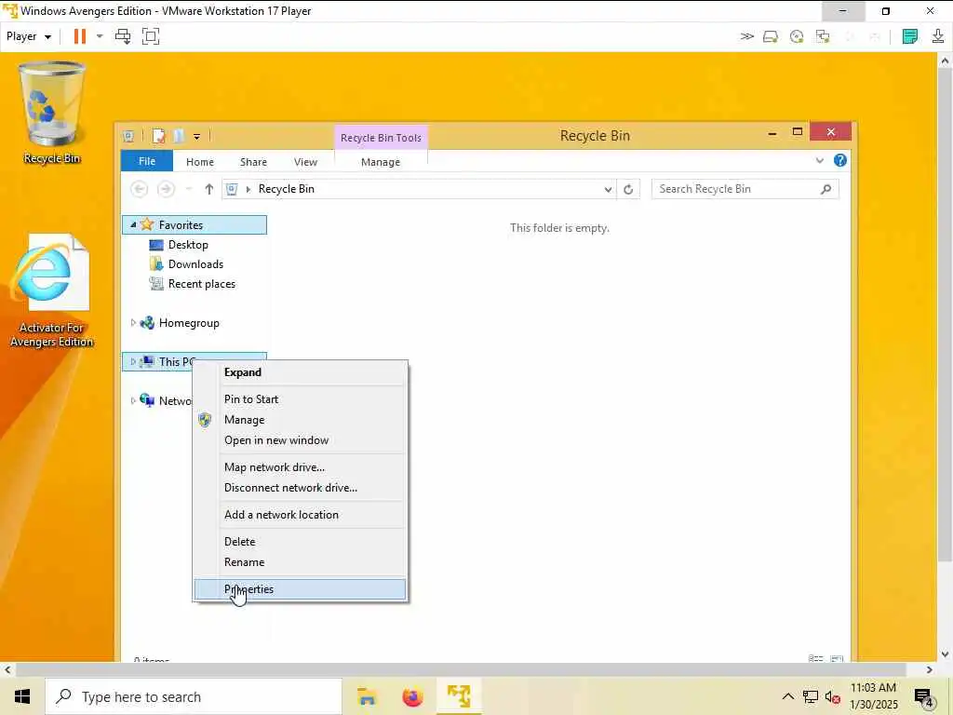Click the Send Ctrl+Alt+Del toolbar icon

pyautogui.click(x=123, y=36)
